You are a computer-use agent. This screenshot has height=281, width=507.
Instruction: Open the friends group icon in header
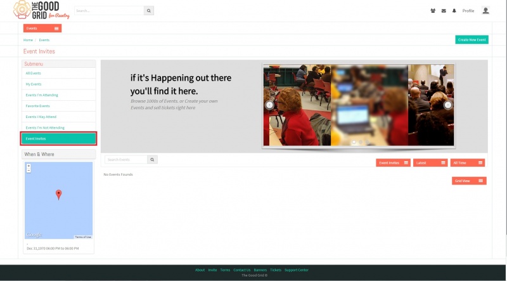click(x=433, y=11)
